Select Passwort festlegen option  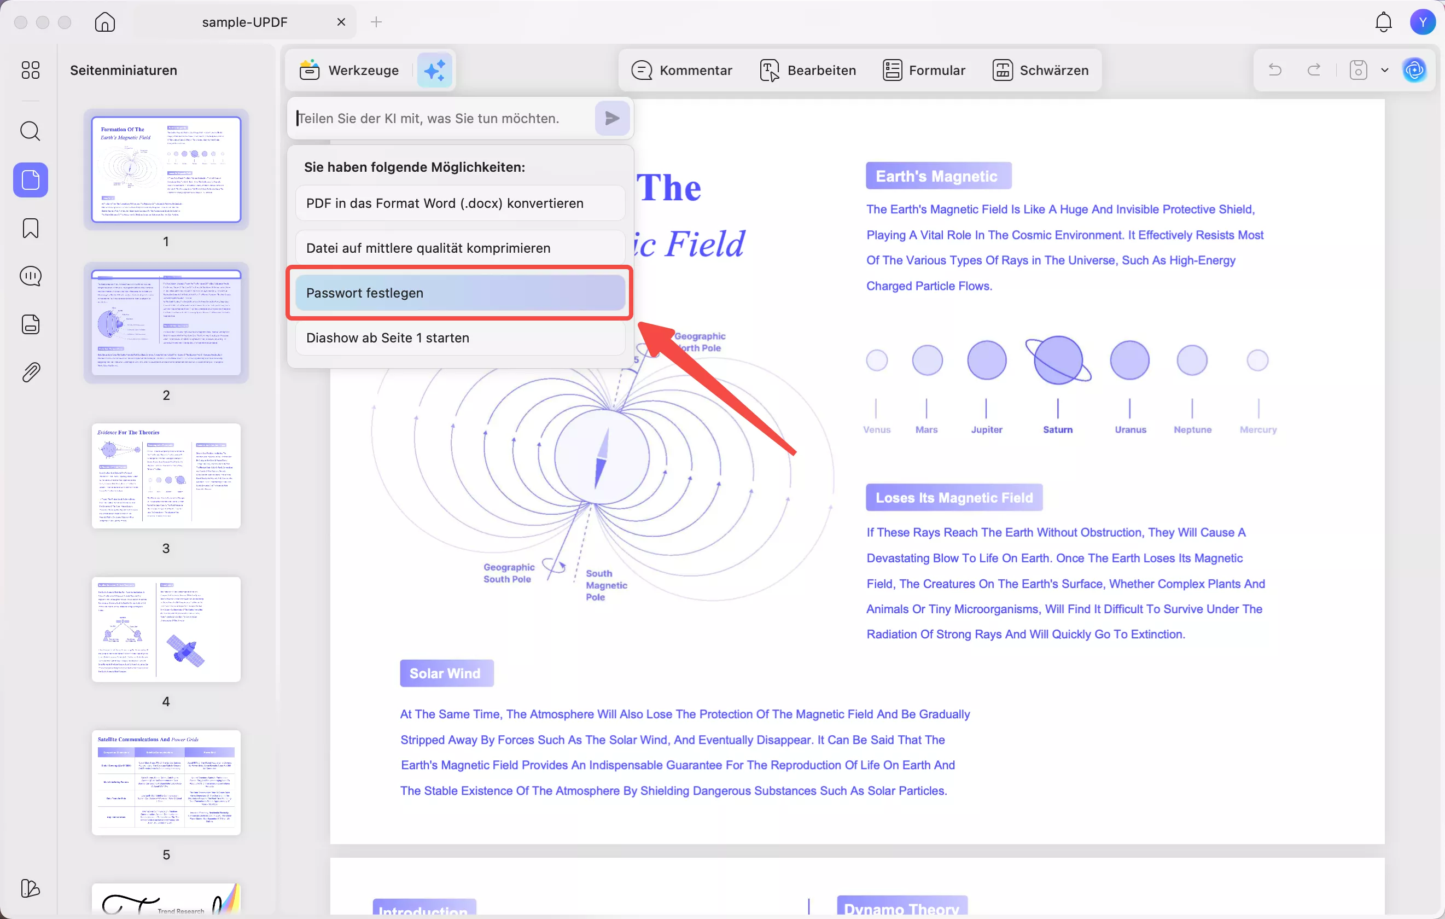click(459, 293)
